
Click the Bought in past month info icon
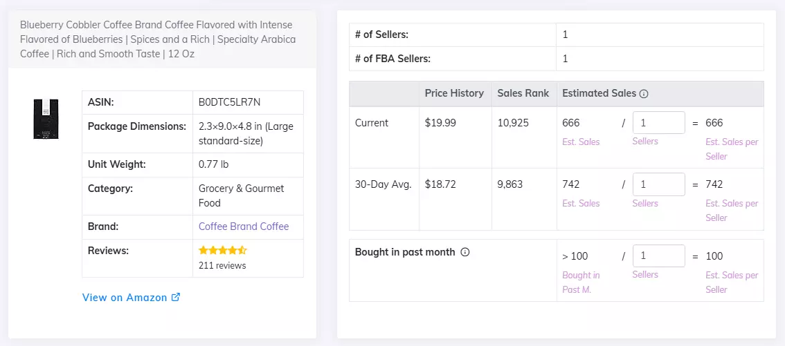coord(464,252)
